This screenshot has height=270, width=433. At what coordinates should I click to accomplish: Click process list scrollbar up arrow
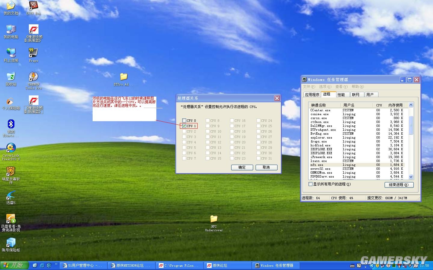pos(411,105)
